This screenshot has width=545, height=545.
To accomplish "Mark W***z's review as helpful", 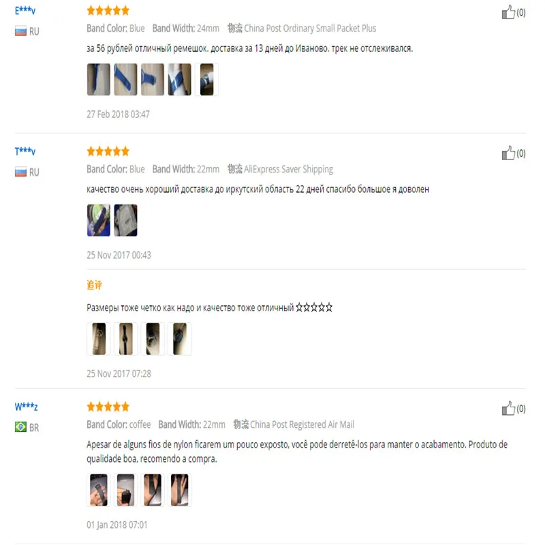I will 508,408.
